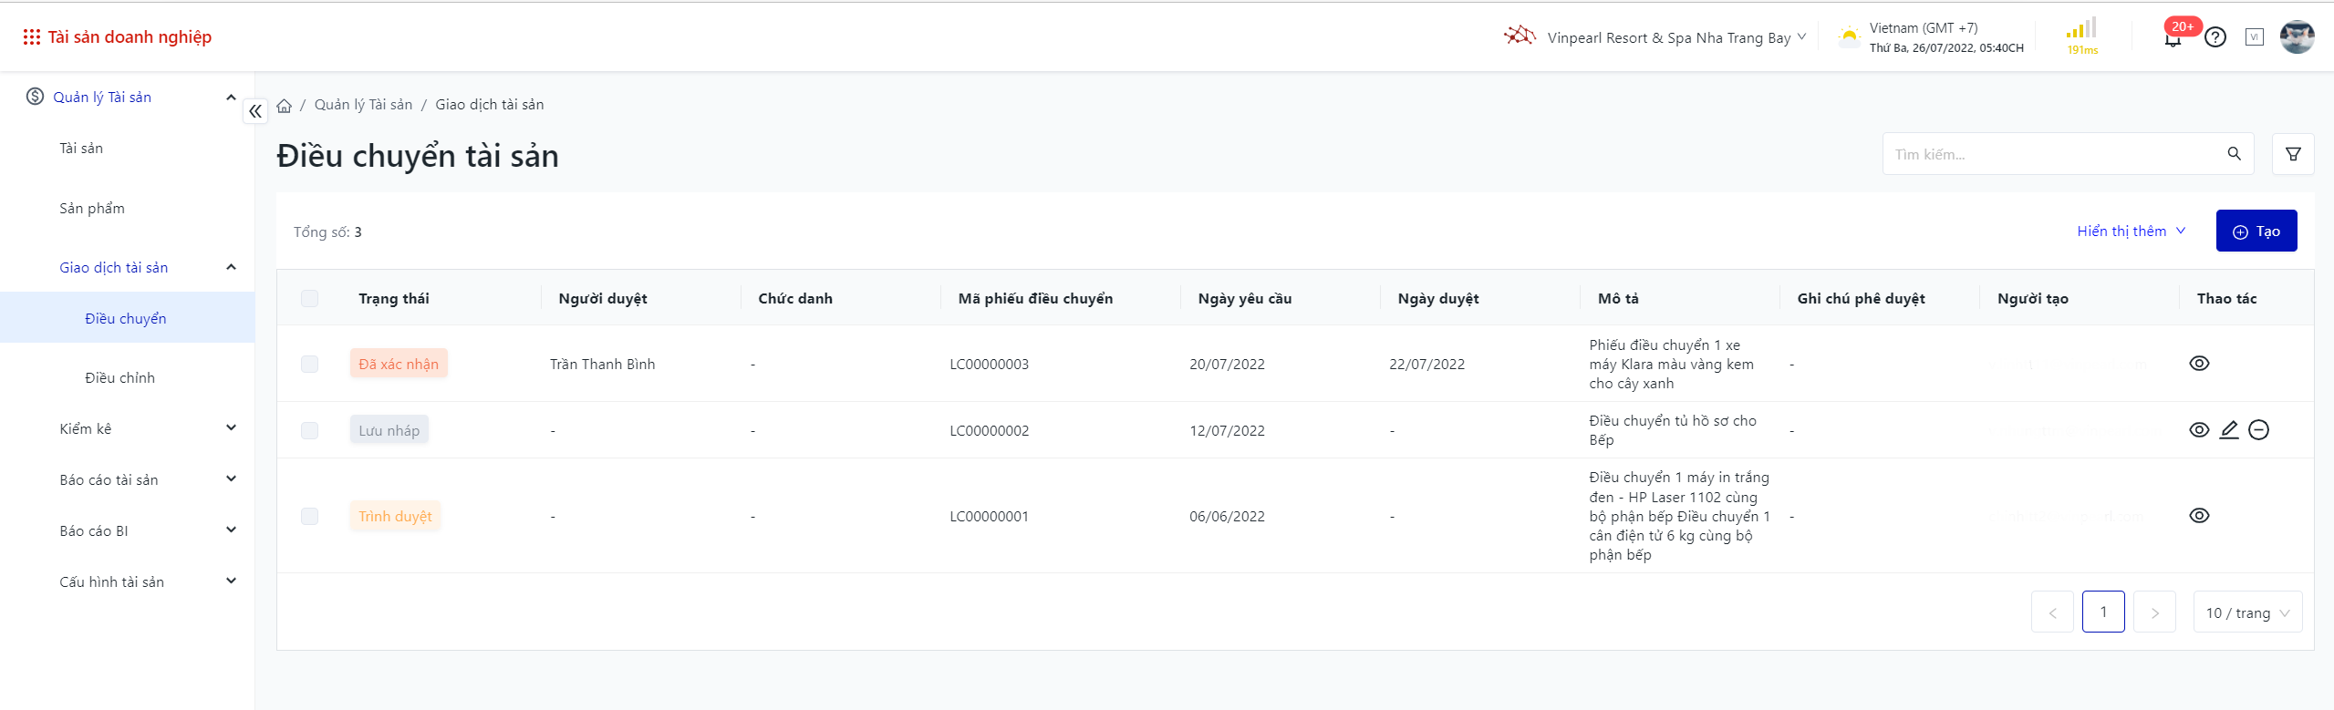Click the Tìm kiếm search field
This screenshot has width=2334, height=710.
click(x=2052, y=155)
